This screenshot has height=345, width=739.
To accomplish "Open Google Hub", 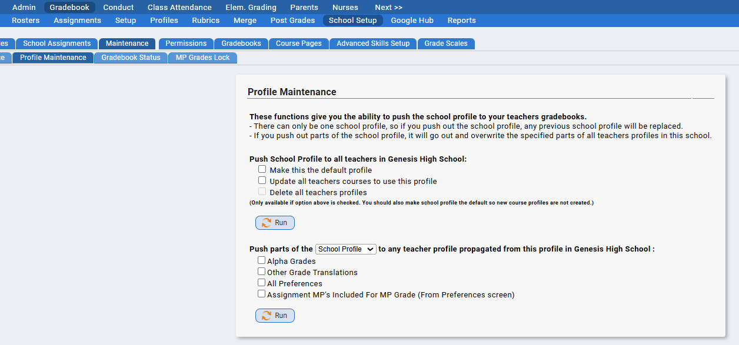I will click(412, 20).
